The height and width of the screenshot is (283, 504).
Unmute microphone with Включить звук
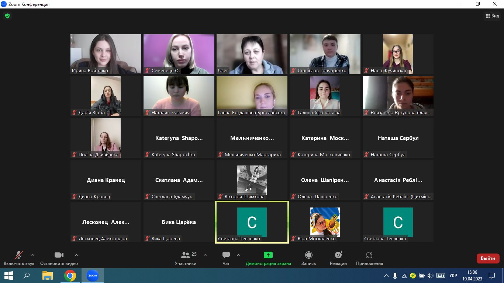pos(18,255)
